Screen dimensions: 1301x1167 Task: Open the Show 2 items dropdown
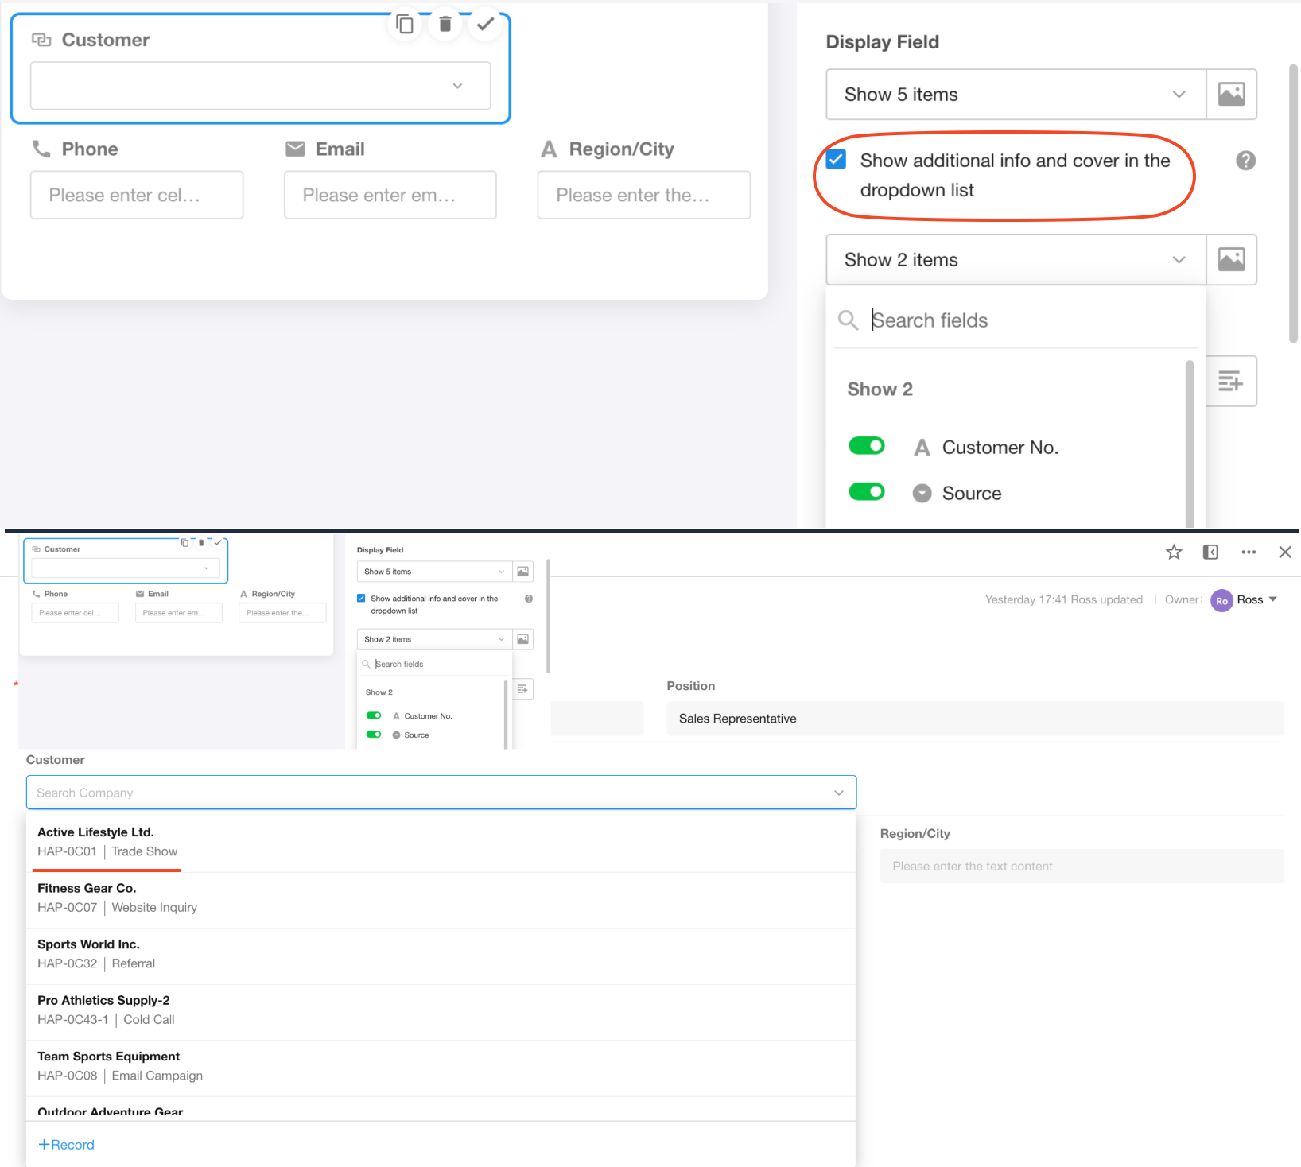1016,260
